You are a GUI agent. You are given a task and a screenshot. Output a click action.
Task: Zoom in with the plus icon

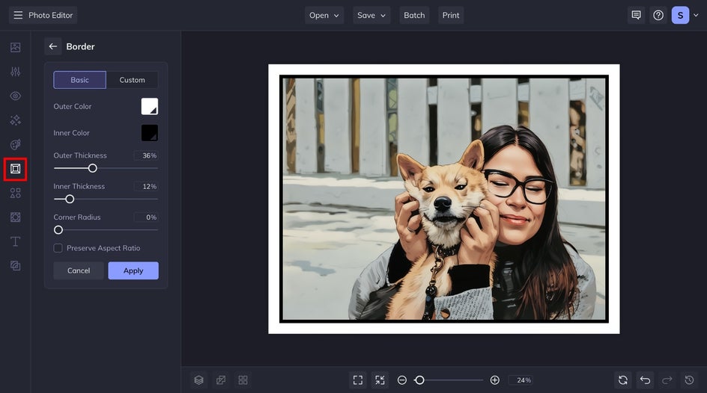point(495,380)
